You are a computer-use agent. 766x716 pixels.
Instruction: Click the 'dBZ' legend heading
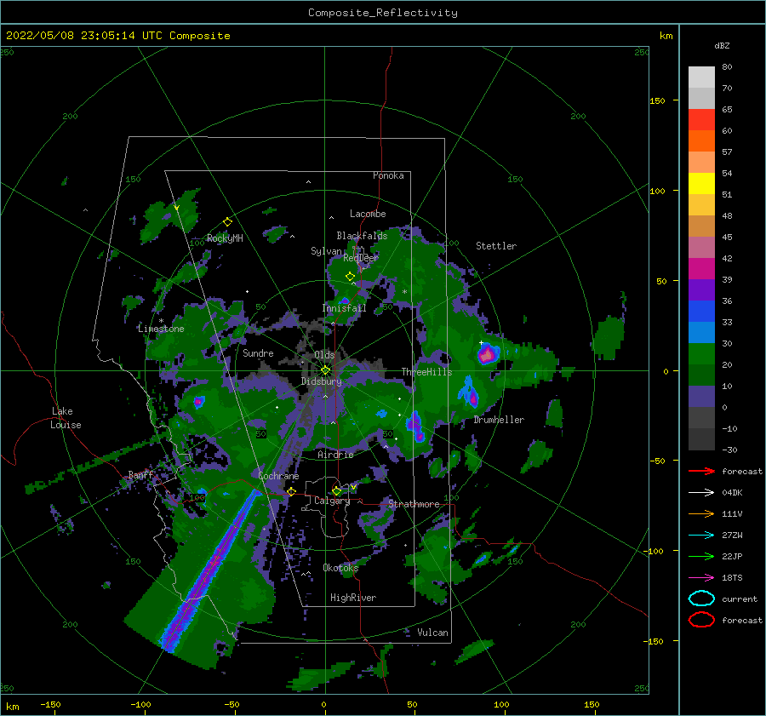pos(722,45)
